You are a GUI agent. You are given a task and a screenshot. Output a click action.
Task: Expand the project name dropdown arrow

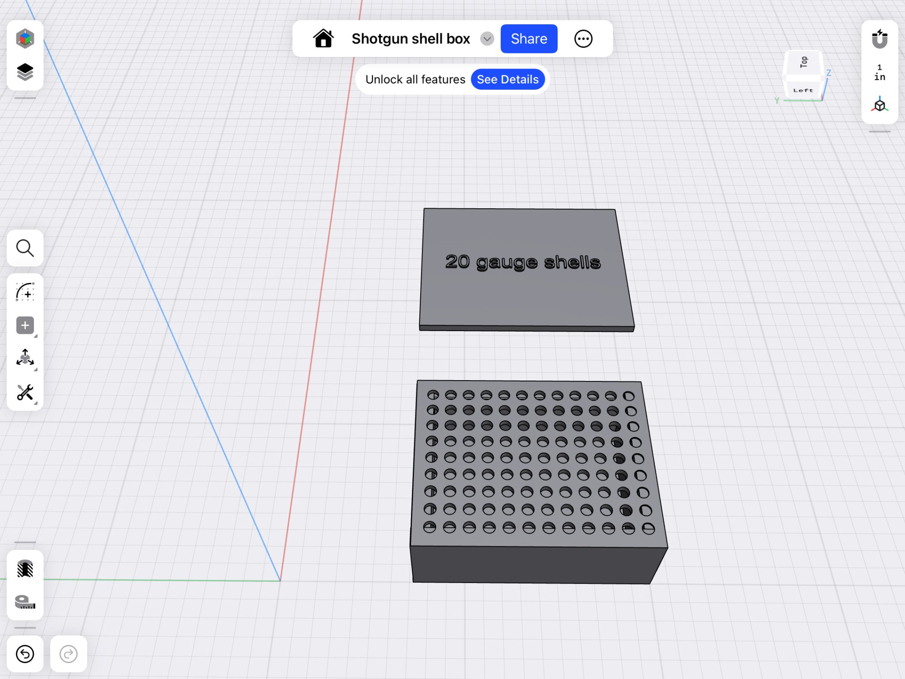(x=487, y=39)
